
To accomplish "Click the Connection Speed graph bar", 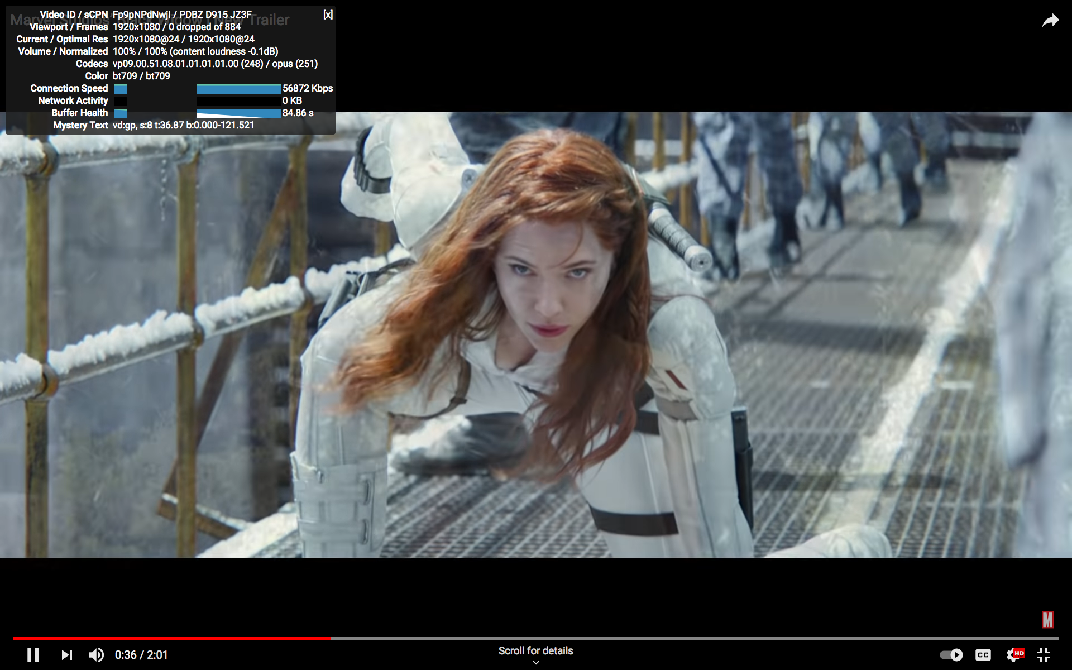I will pyautogui.click(x=239, y=89).
